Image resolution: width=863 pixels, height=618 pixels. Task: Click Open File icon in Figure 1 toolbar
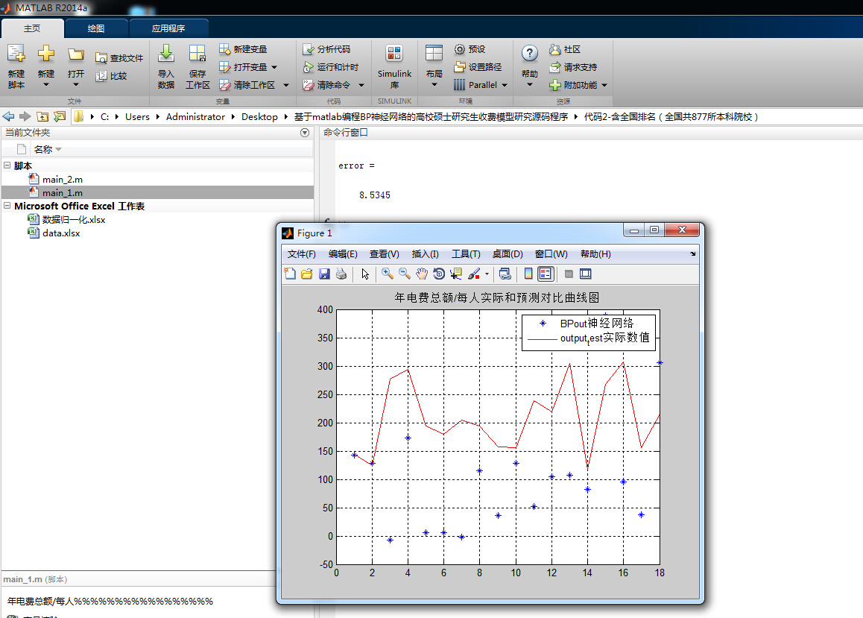click(307, 274)
